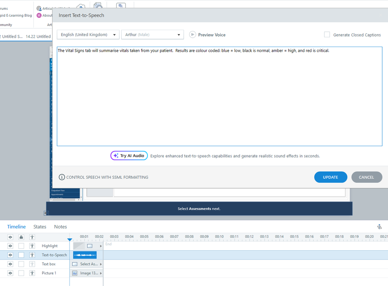Image resolution: width=388 pixels, height=286 pixels.
Task: Toggle lock box for the Highlight row
Action: point(21,246)
